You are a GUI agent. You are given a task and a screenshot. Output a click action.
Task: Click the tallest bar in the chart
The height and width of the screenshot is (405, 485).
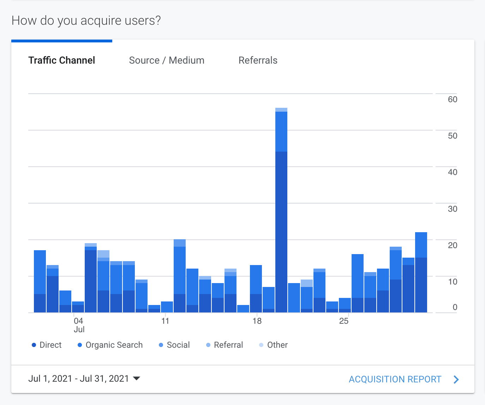281,212
